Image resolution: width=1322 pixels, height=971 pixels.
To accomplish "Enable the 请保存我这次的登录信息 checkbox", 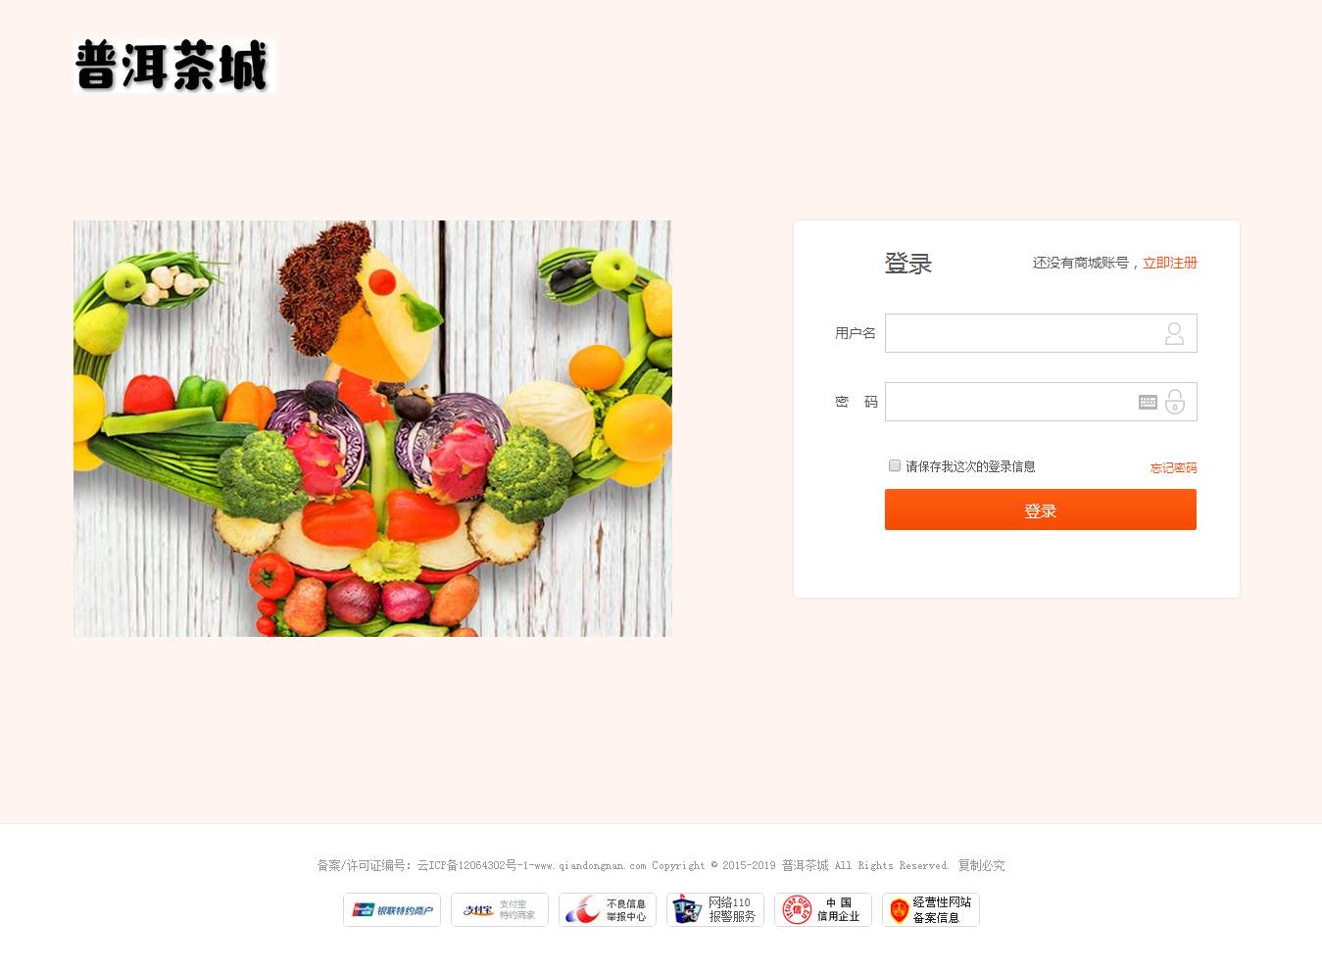I will (895, 465).
